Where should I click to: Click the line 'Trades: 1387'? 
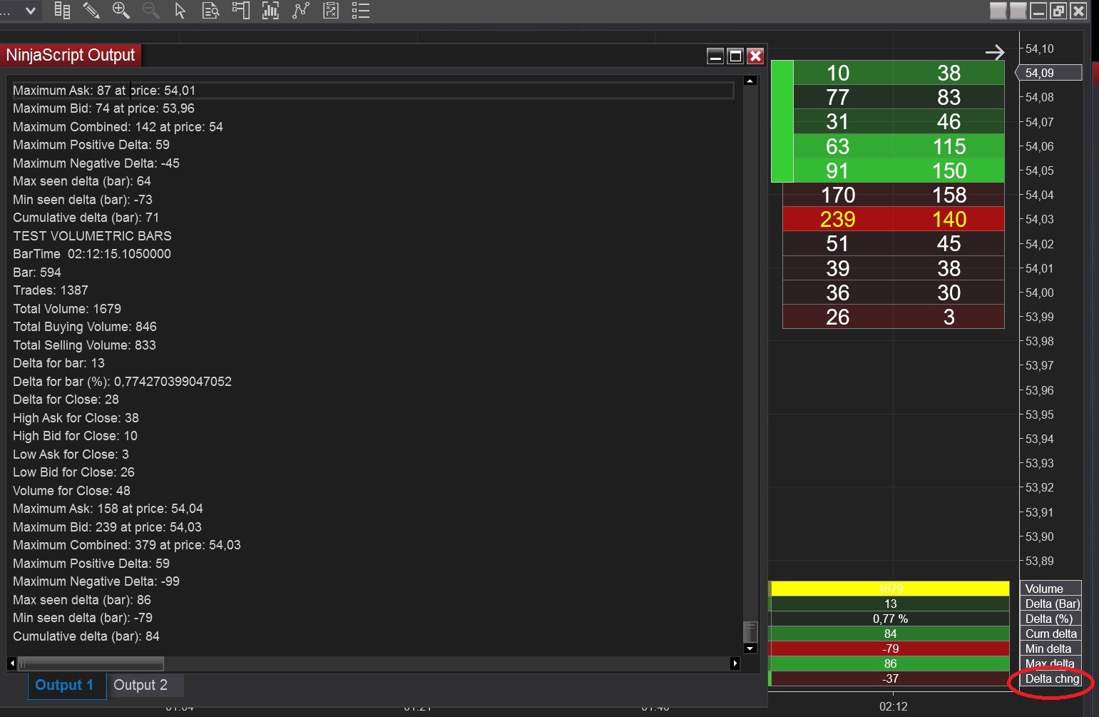tap(51, 290)
